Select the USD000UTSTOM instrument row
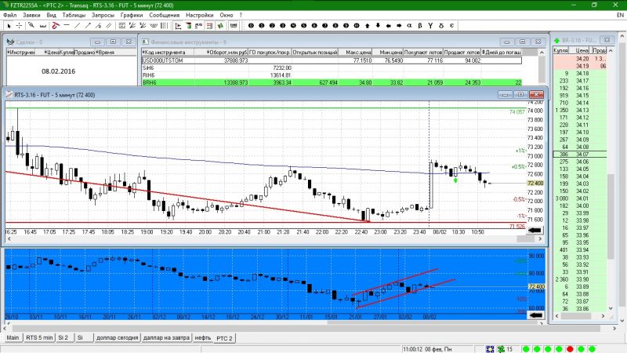This screenshot has width=627, height=353. pyautogui.click(x=332, y=60)
